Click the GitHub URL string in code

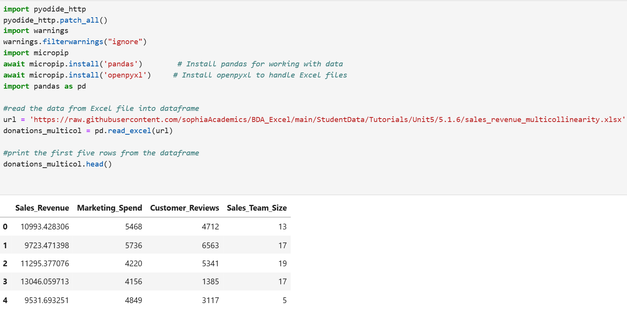327,120
